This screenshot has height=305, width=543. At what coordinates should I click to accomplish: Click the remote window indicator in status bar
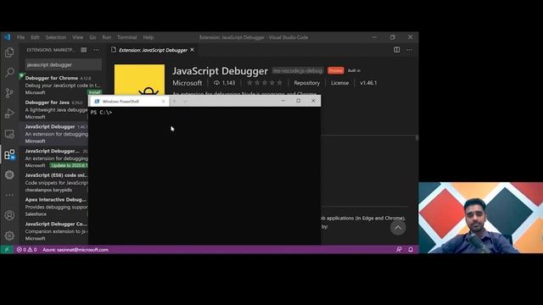click(7, 249)
